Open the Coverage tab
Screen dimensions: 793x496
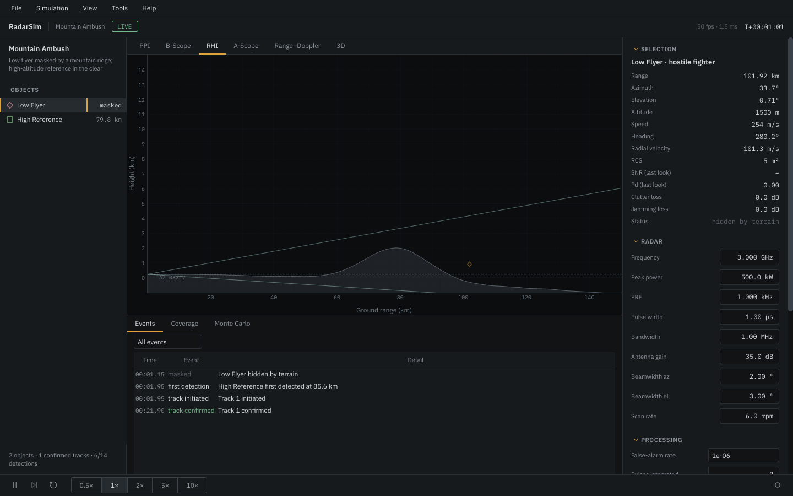184,324
